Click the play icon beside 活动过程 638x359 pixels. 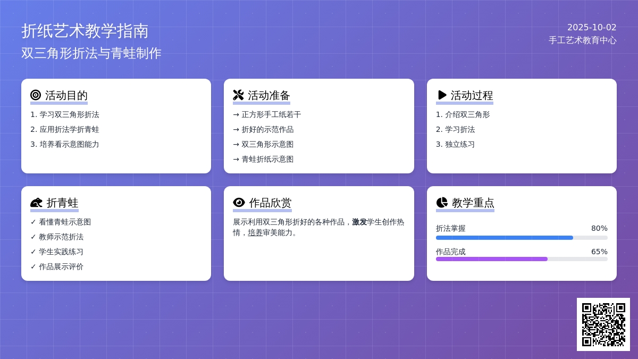(442, 95)
